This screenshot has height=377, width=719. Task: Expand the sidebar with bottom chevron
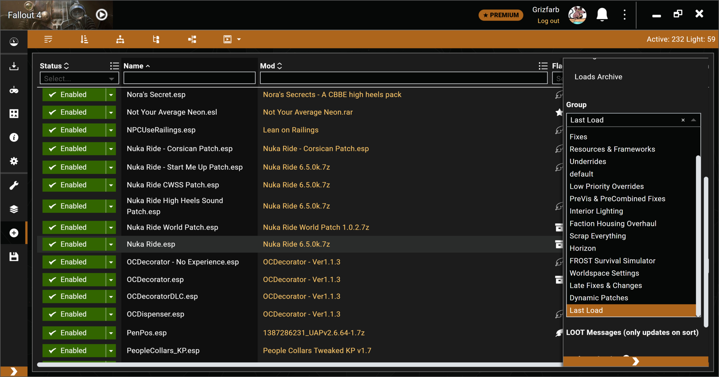pyautogui.click(x=14, y=371)
